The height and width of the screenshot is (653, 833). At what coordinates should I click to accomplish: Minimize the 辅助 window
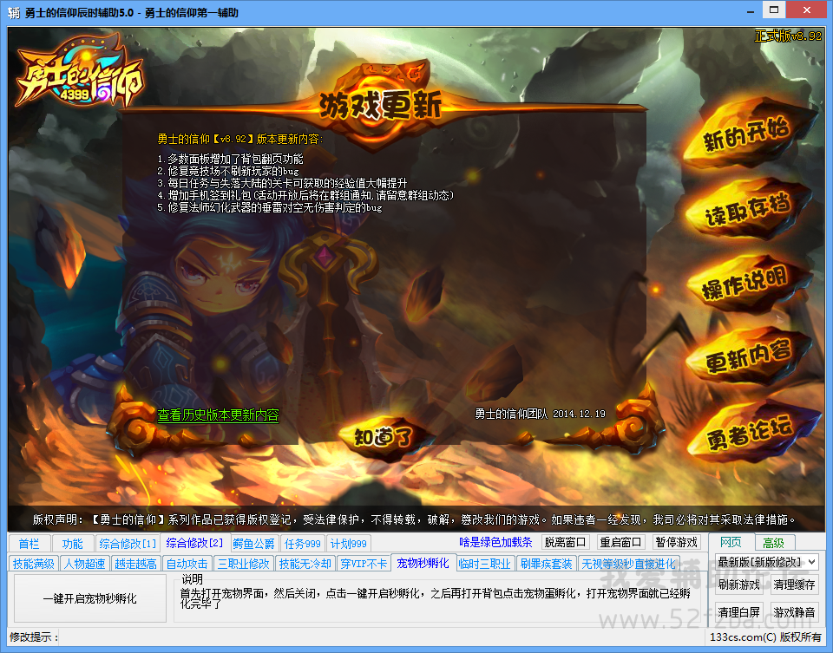(750, 11)
